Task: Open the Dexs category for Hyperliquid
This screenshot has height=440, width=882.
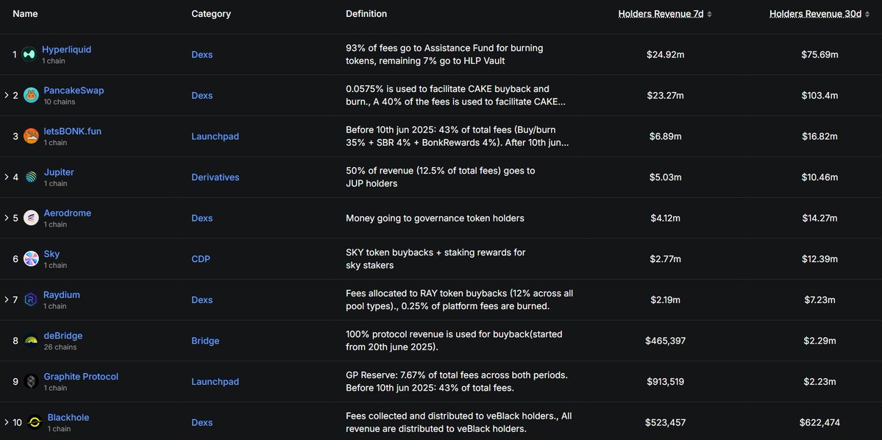Action: 202,54
